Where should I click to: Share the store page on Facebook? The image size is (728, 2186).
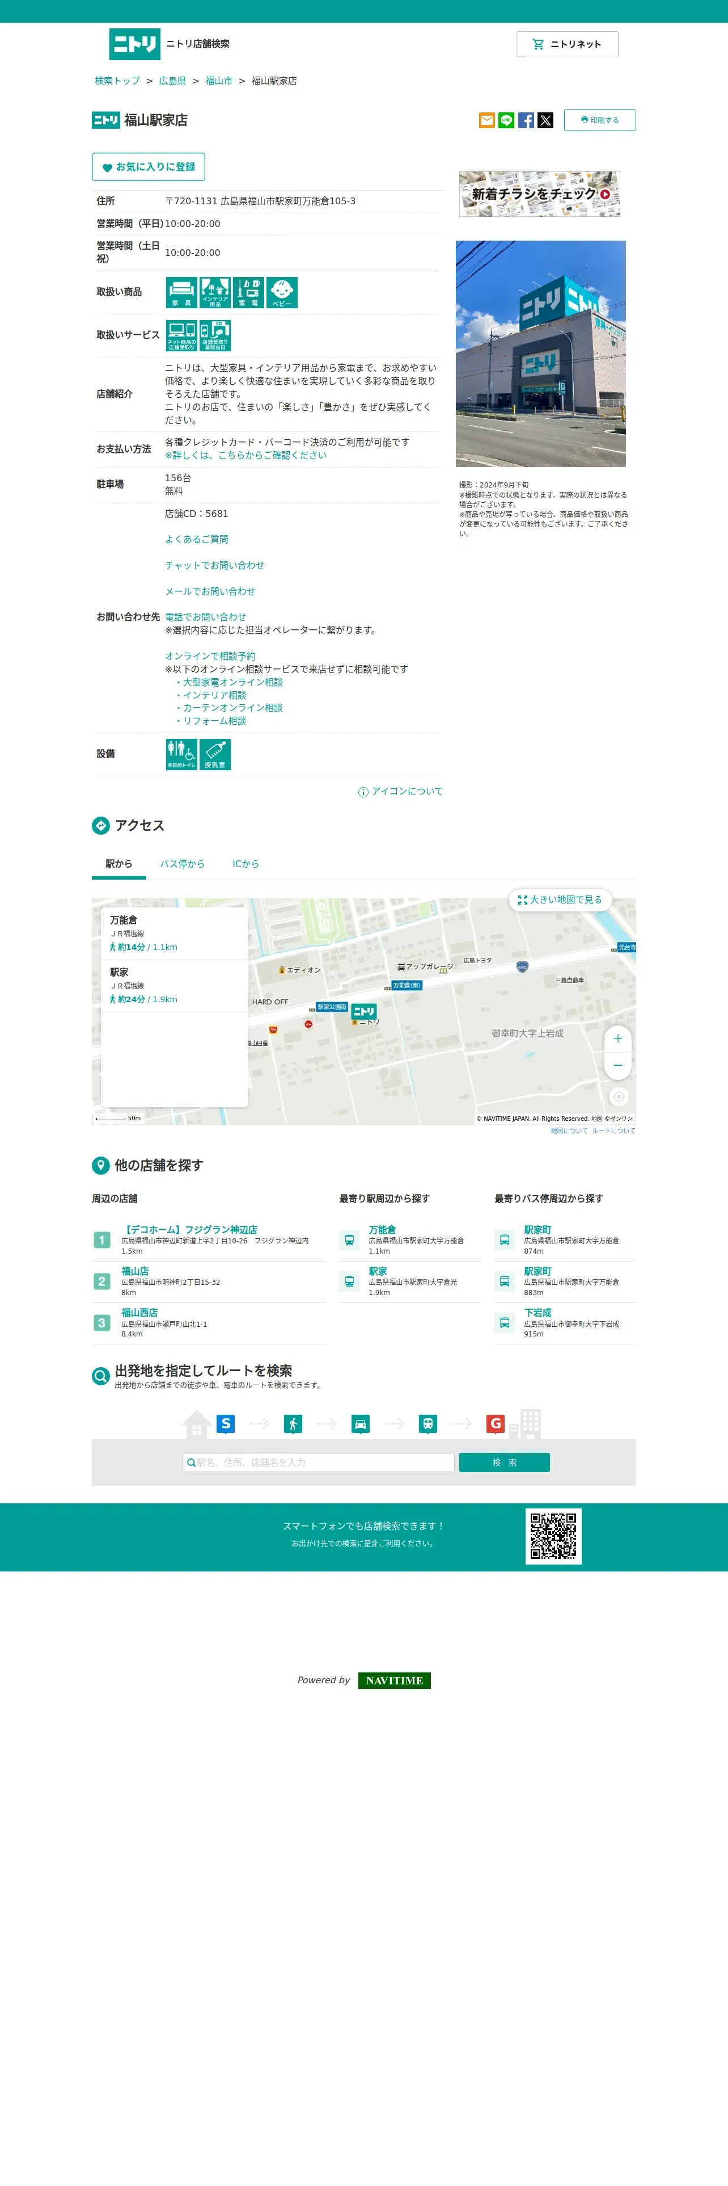526,120
